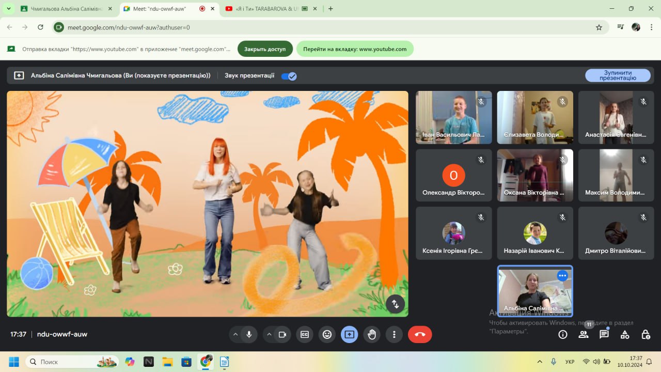Open the media controls icon in Chrome

pyautogui.click(x=621, y=27)
